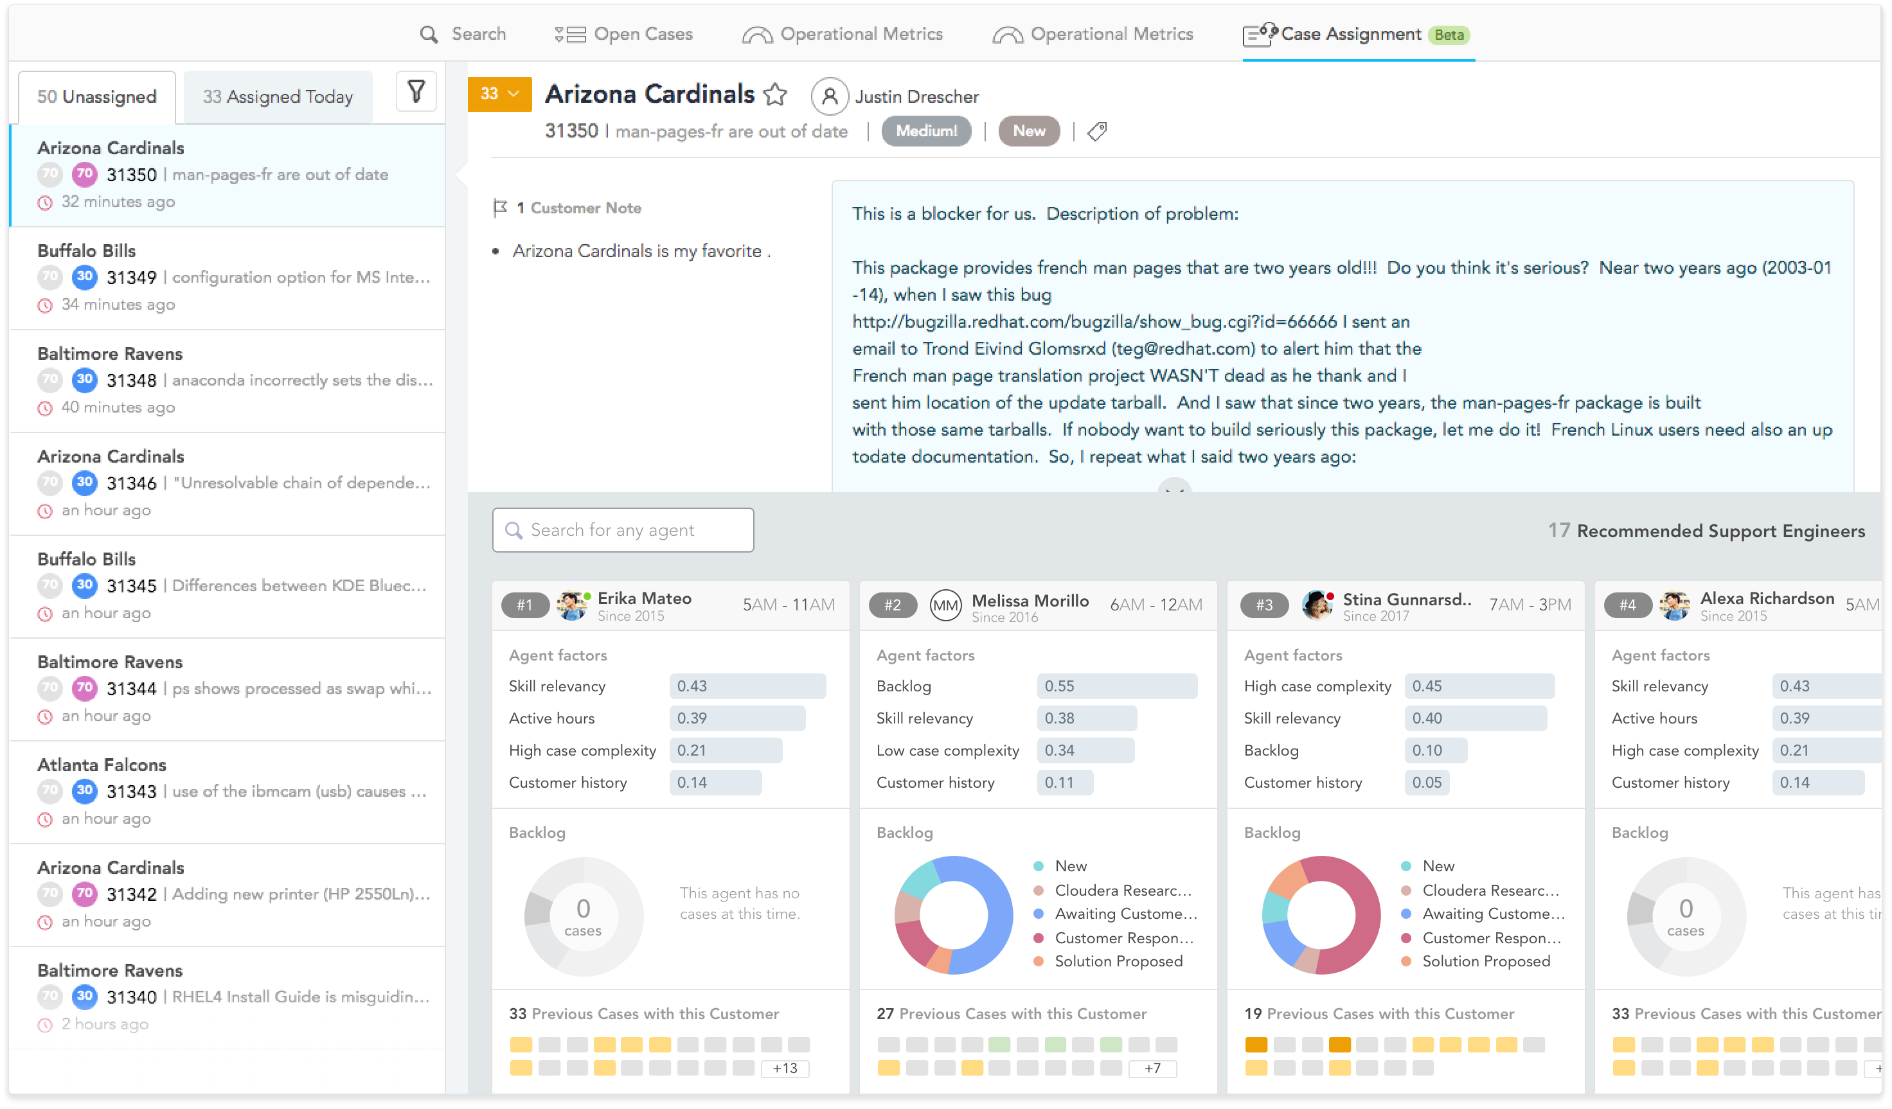Open the orange 33 dropdown
The height and width of the screenshot is (1109, 1892).
point(499,94)
